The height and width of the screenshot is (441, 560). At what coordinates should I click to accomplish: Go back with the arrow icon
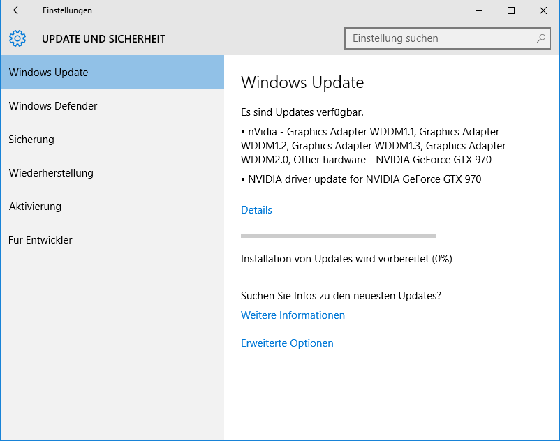17,10
